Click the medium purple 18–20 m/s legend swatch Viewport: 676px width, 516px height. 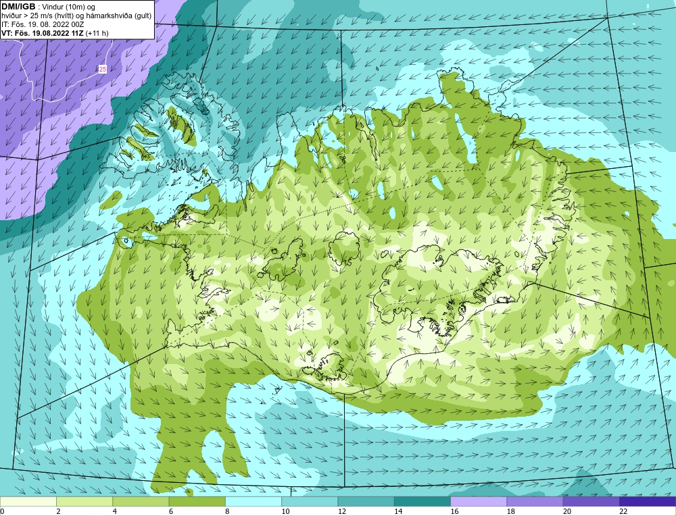click(535, 501)
